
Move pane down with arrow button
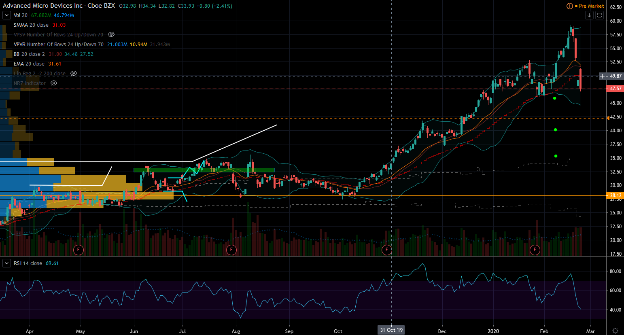click(590, 15)
